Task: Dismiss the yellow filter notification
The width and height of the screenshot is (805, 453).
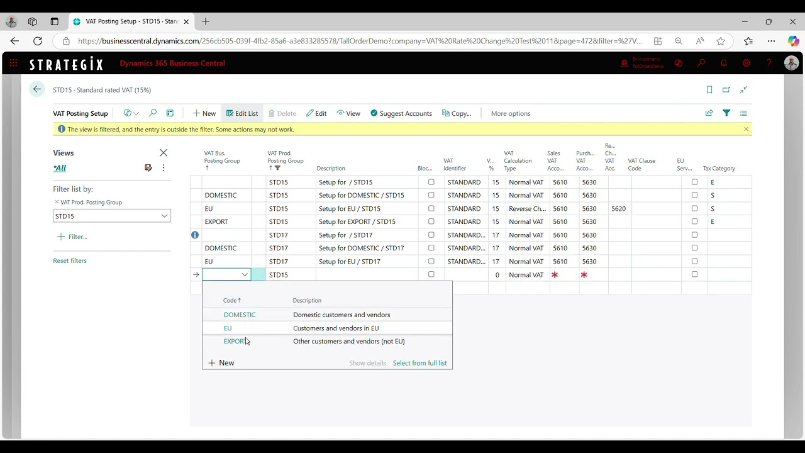Action: pos(747,129)
